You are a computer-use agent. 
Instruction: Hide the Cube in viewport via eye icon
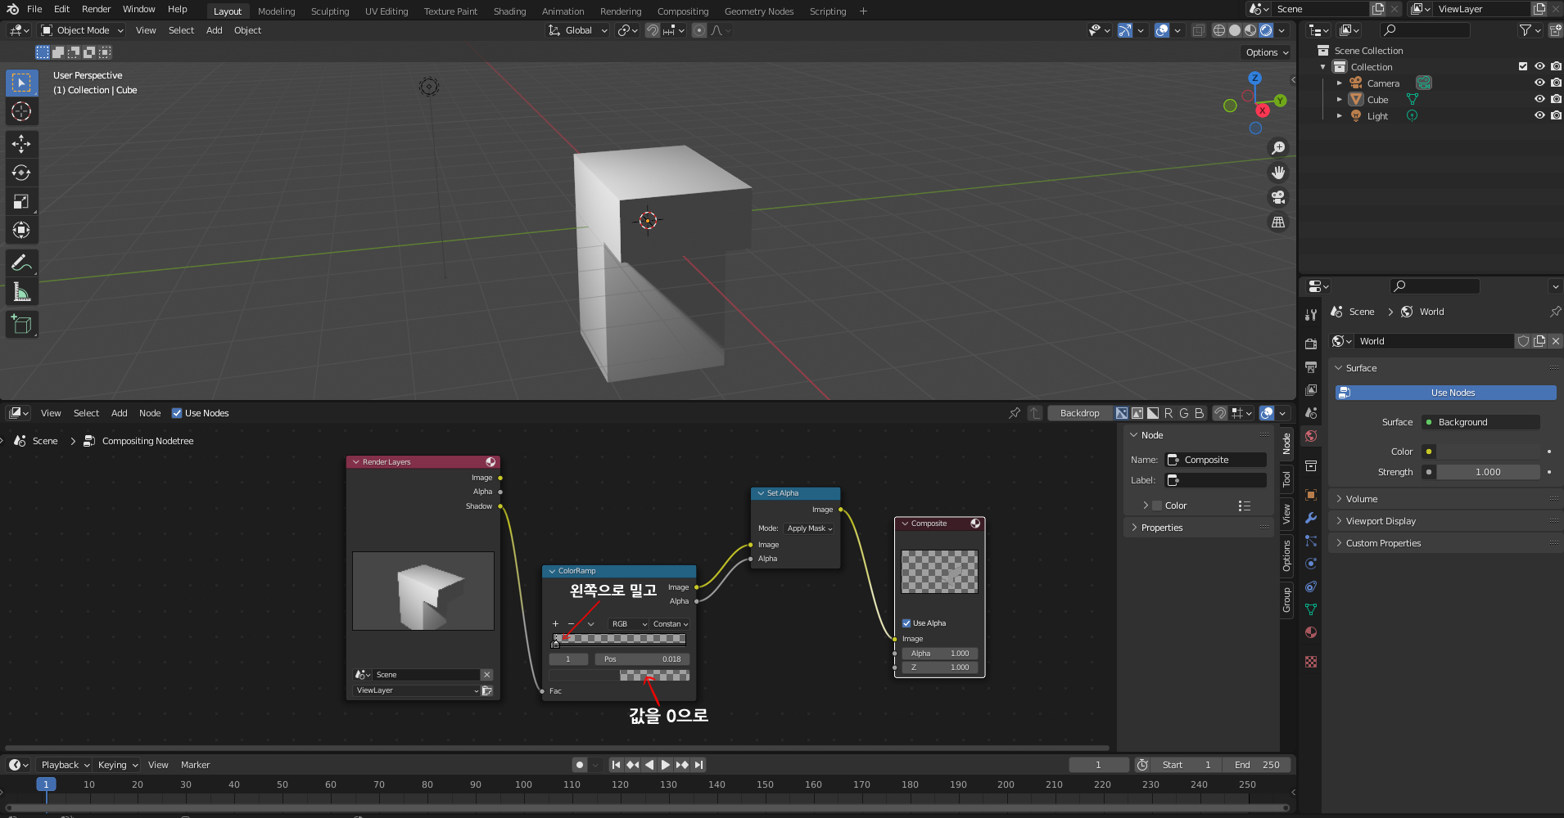[x=1539, y=100]
